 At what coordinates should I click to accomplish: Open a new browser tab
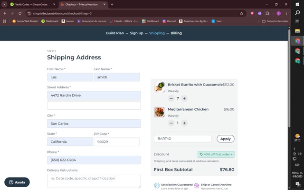112,4
